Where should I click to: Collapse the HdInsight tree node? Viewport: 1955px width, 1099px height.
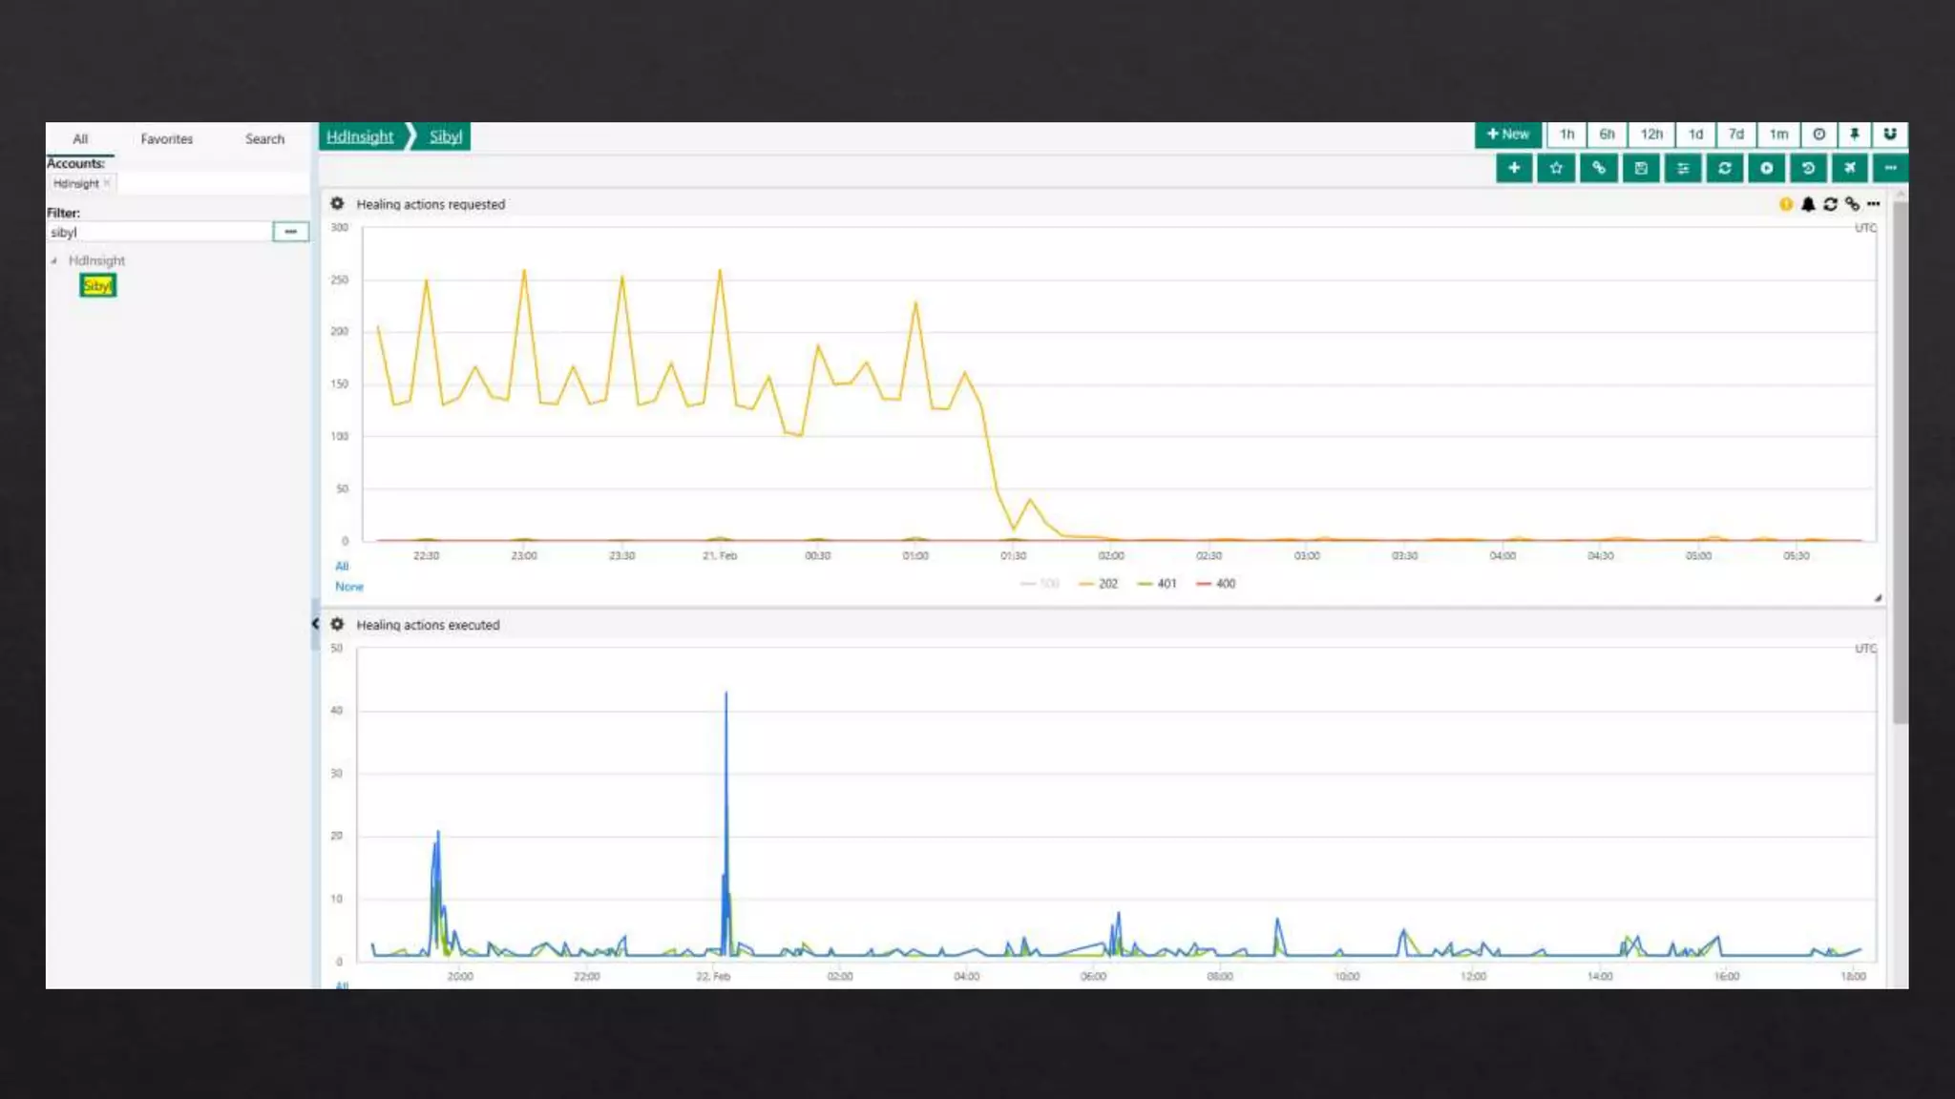(54, 260)
